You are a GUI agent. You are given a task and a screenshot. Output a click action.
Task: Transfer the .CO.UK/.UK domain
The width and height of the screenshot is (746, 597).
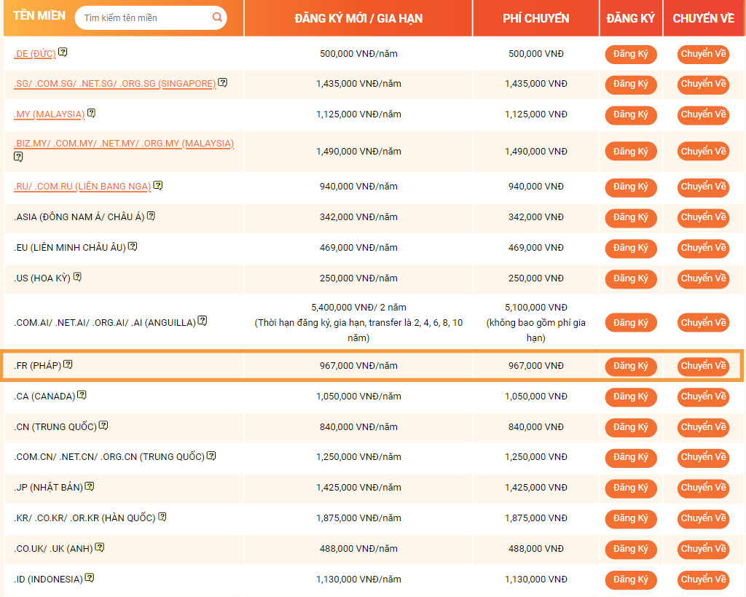click(703, 549)
